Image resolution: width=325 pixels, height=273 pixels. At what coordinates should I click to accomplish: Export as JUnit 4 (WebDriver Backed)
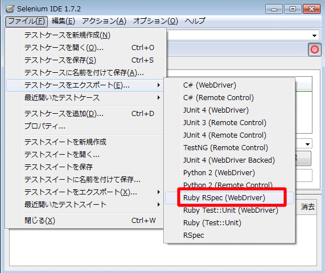point(229,160)
